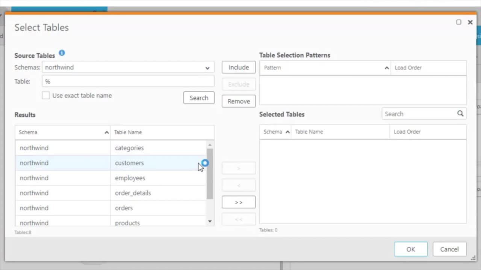Close the Select Tables dialog

(470, 22)
